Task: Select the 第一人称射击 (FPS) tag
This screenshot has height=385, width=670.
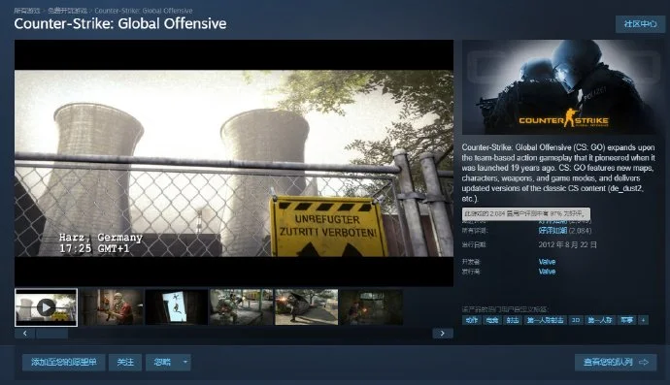Action: [x=546, y=320]
